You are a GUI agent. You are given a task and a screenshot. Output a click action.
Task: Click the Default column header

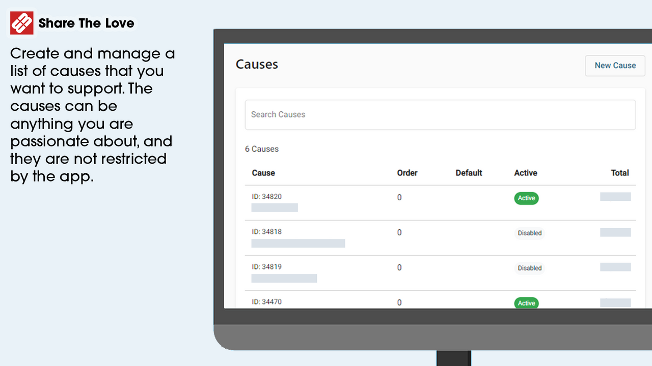(x=469, y=173)
